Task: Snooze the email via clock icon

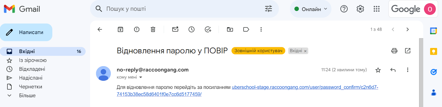Action: [191, 29]
